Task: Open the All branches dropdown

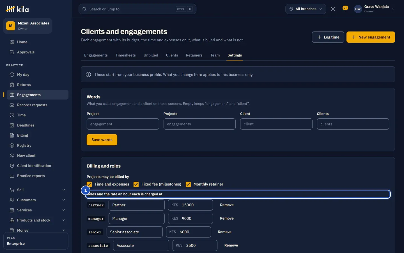Action: [306, 9]
